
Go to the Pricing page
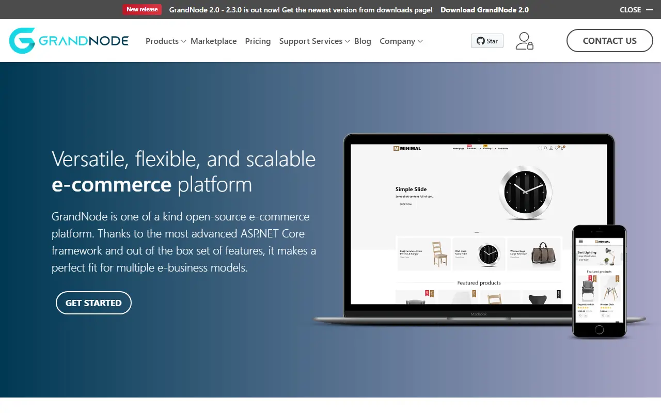point(258,41)
